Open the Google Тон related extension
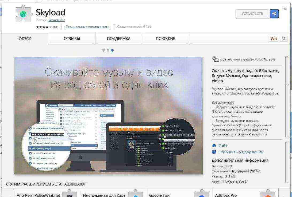This screenshot has width=292, height=197. (179, 193)
